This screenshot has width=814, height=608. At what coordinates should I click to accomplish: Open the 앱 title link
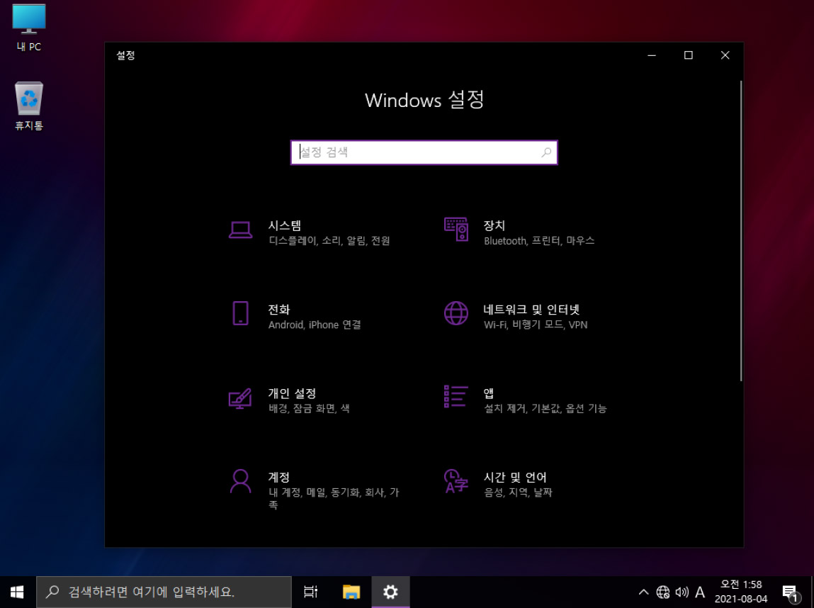(x=489, y=393)
